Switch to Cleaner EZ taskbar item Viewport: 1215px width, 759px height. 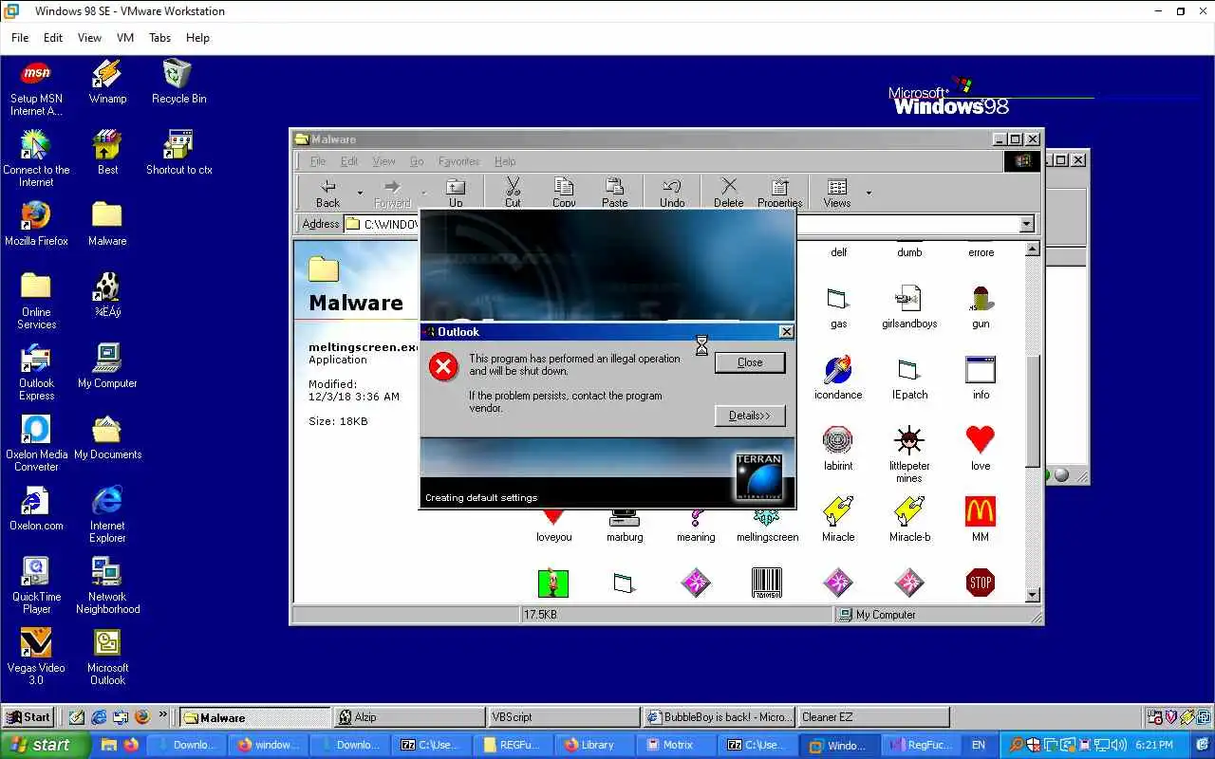874,717
